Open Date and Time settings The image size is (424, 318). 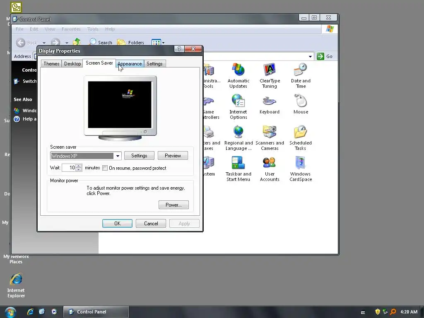point(301,75)
